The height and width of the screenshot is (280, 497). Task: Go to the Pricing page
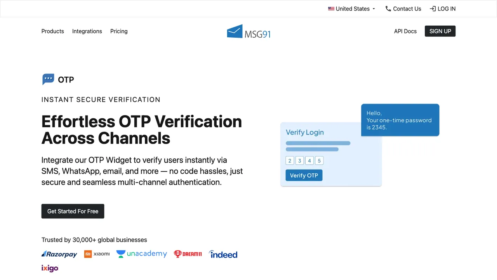pyautogui.click(x=119, y=31)
